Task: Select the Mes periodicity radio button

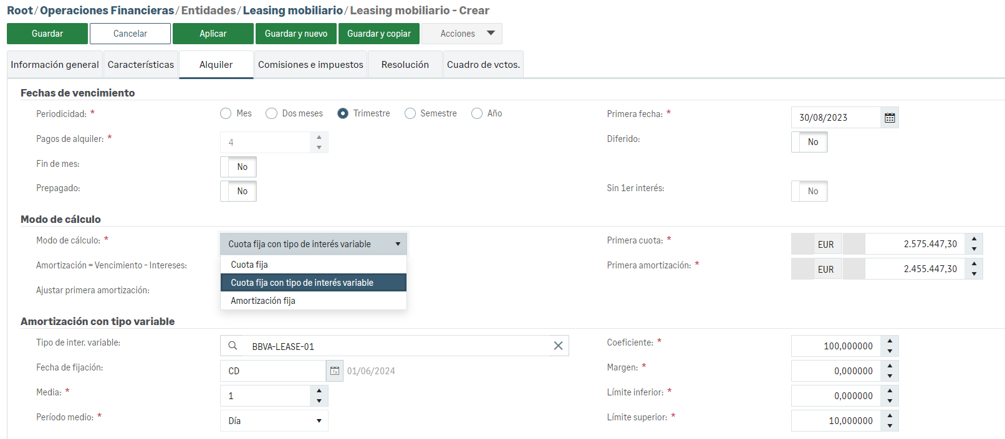Action: point(226,113)
